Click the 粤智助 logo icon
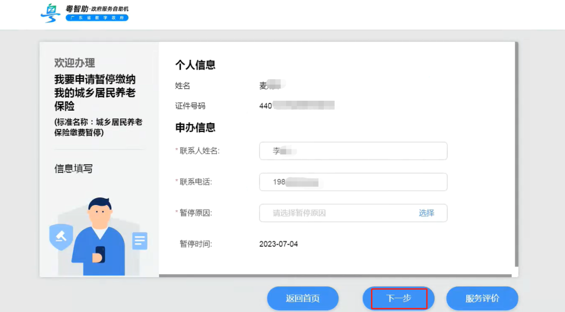565x312 pixels. click(x=50, y=13)
